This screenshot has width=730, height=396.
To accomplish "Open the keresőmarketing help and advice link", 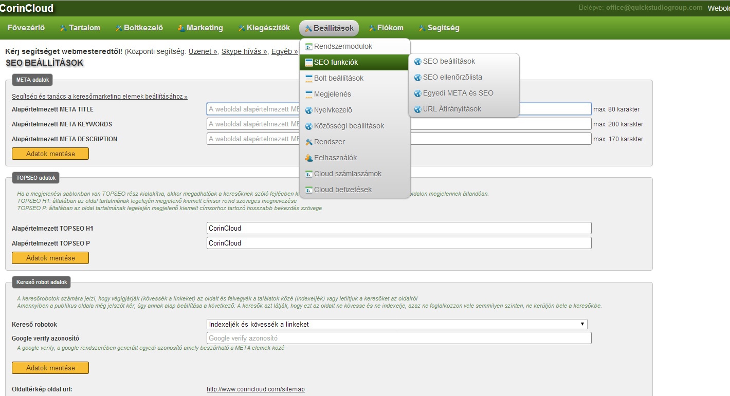I will [x=100, y=97].
